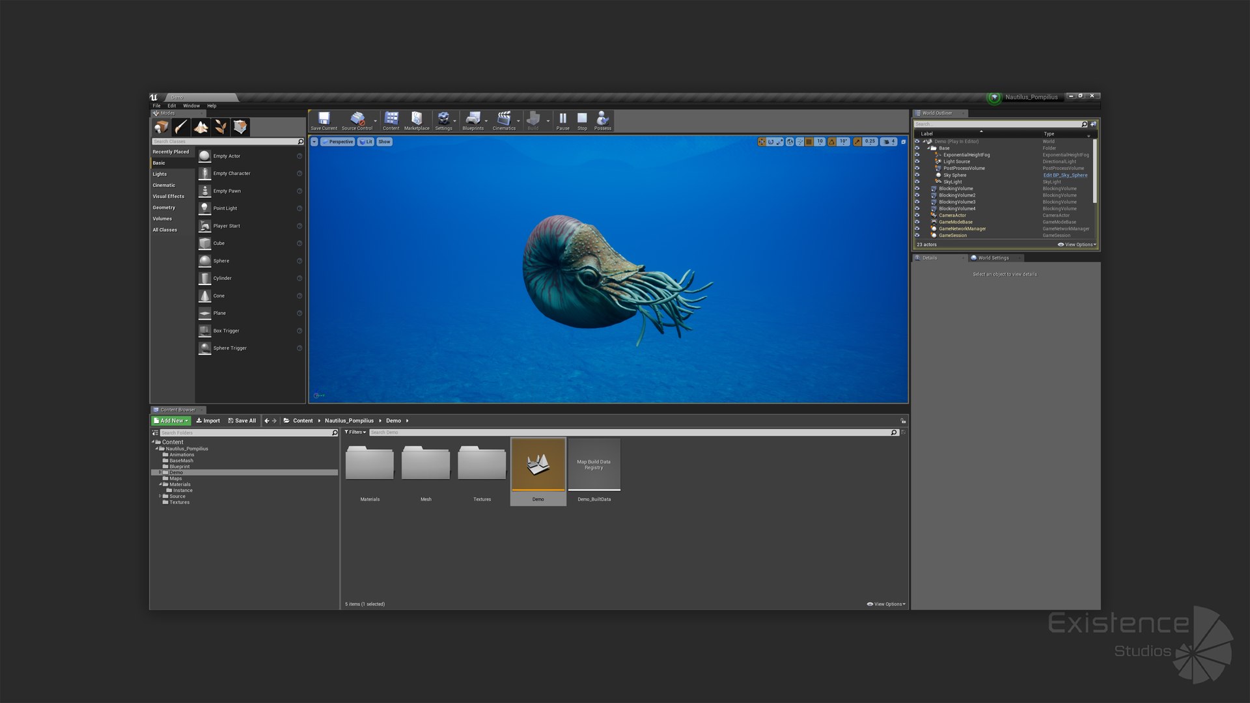Hide the Sky Sphere actor
The width and height of the screenshot is (1250, 703).
[x=917, y=175]
